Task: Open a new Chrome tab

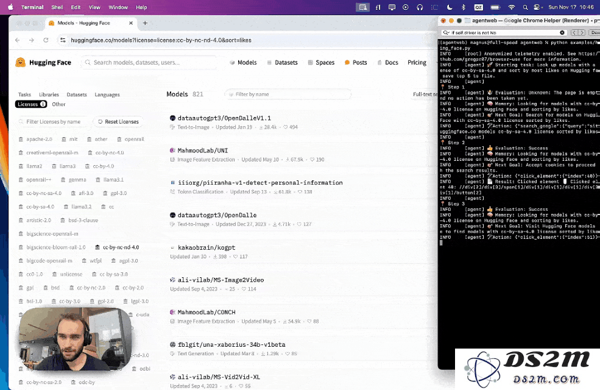Action: point(145,23)
